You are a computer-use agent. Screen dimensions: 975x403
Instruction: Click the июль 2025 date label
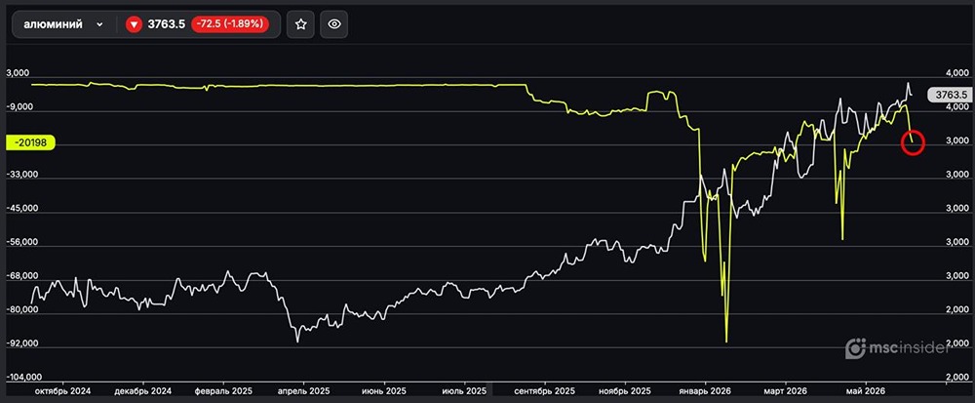[x=464, y=391]
